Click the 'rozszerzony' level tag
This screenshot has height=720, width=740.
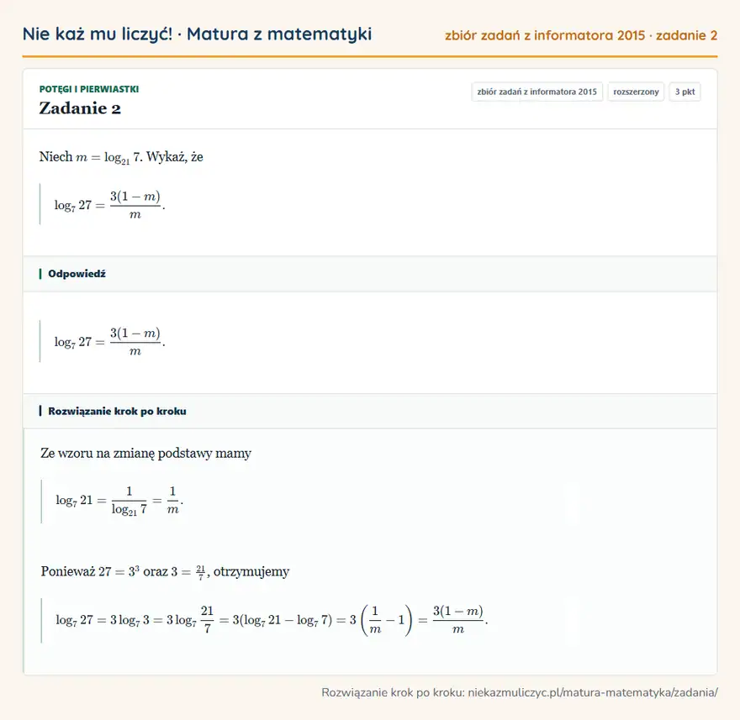click(x=636, y=92)
